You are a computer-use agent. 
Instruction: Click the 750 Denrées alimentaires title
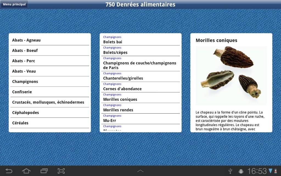[x=140, y=4]
